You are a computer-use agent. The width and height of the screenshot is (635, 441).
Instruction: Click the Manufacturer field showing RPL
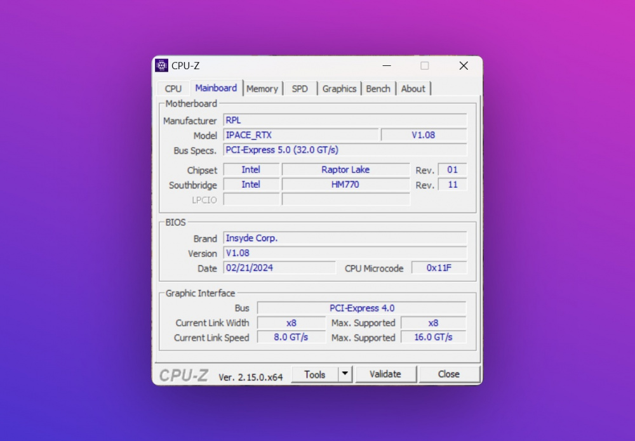click(x=345, y=120)
